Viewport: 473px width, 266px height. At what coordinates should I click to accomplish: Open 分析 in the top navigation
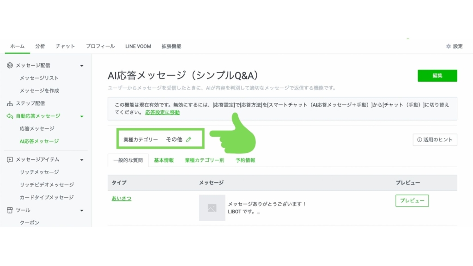pos(40,46)
